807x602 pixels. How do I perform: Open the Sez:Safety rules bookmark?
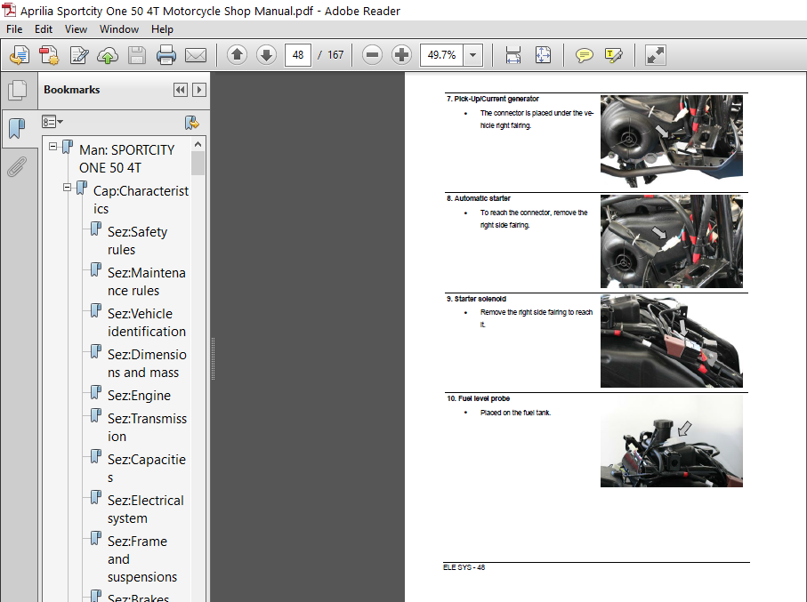click(x=137, y=241)
